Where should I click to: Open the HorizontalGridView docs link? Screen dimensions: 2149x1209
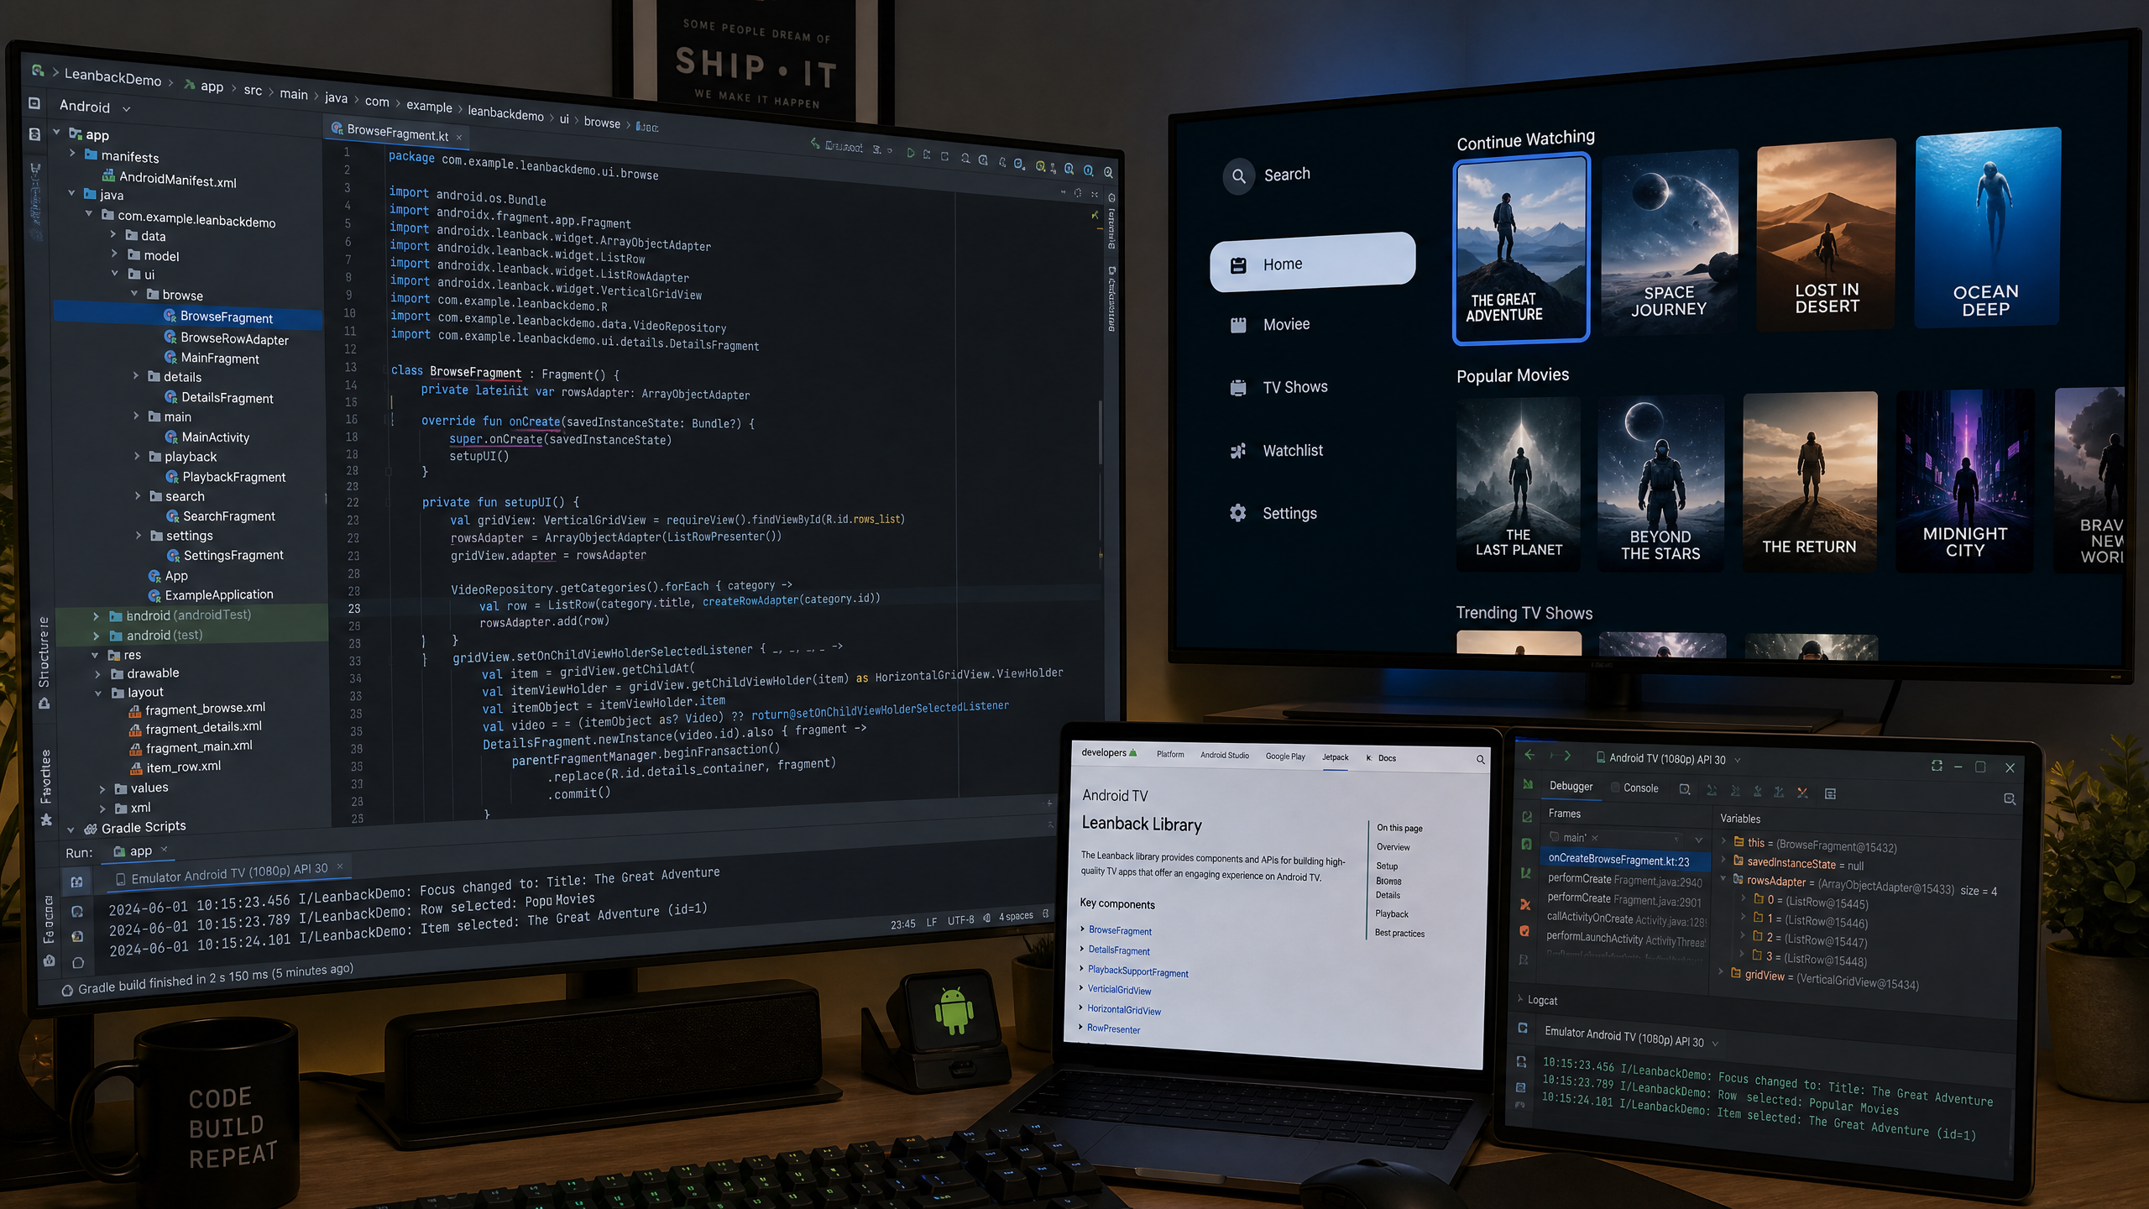tap(1124, 1010)
